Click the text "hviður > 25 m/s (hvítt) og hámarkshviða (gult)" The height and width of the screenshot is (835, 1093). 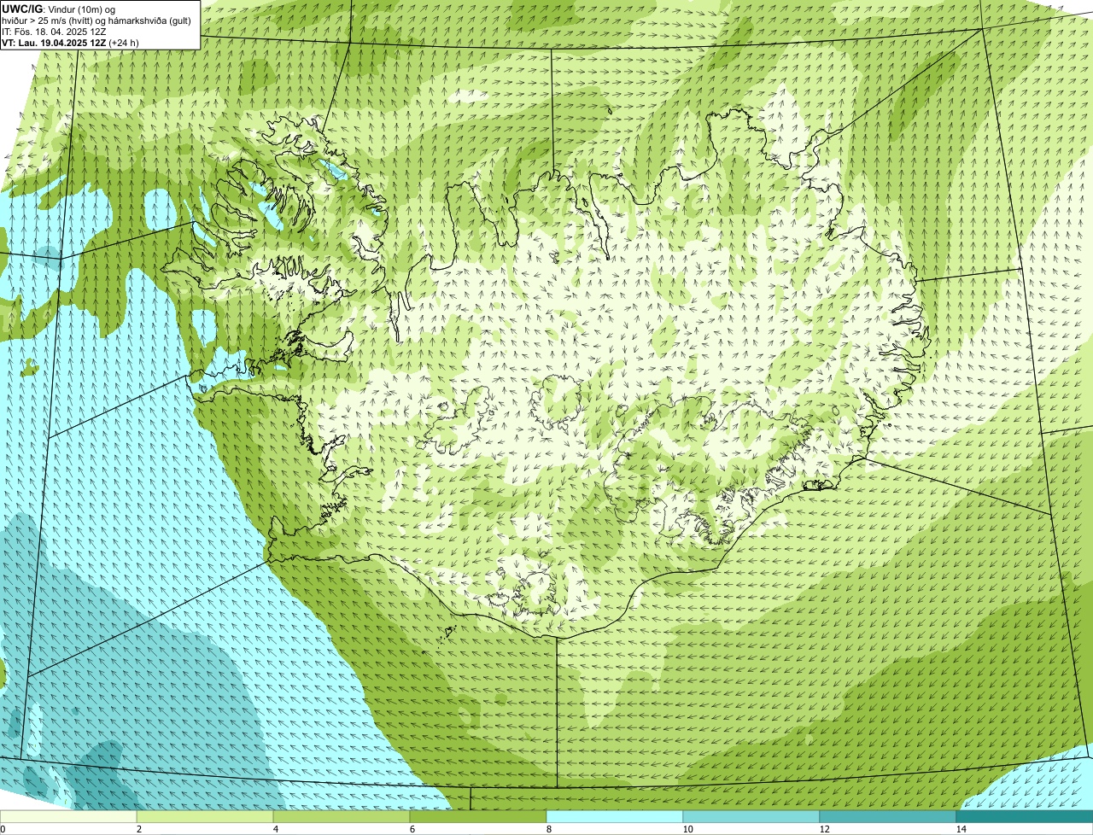coord(96,20)
